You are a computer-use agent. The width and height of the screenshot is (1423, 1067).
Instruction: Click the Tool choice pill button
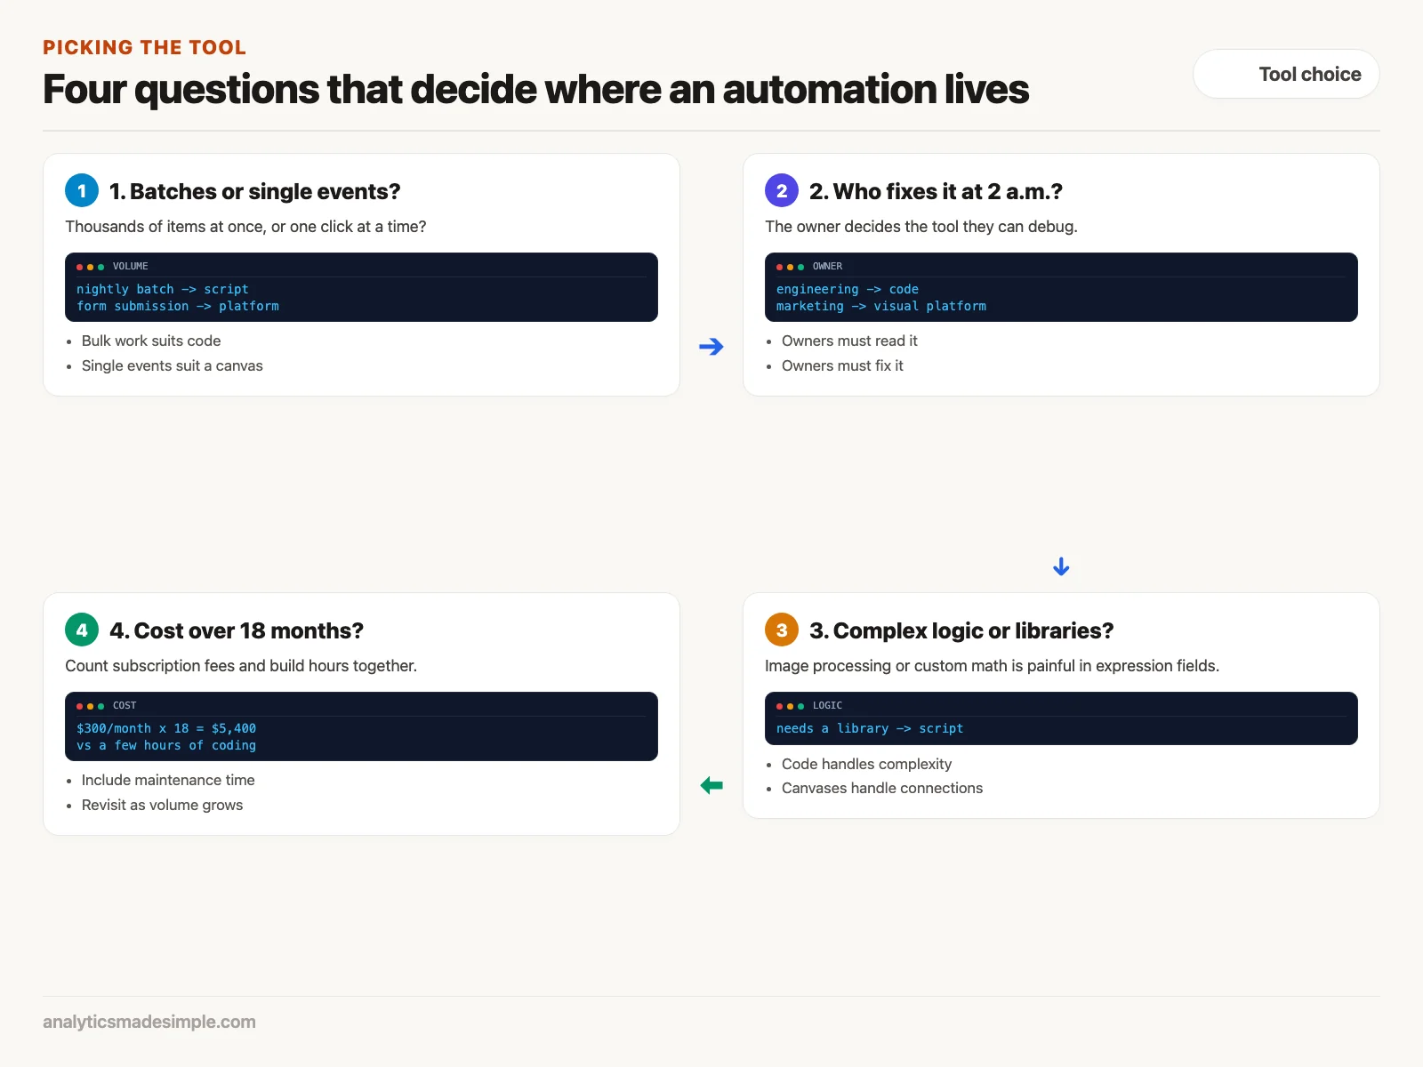[1286, 74]
